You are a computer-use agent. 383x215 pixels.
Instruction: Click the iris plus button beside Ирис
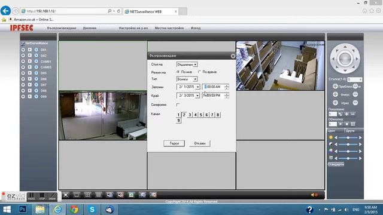(x=335, y=103)
